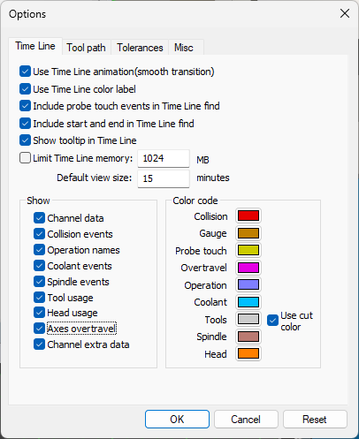The height and width of the screenshot is (439, 359).
Task: Open the yellow Probe touch color
Action: click(x=248, y=250)
